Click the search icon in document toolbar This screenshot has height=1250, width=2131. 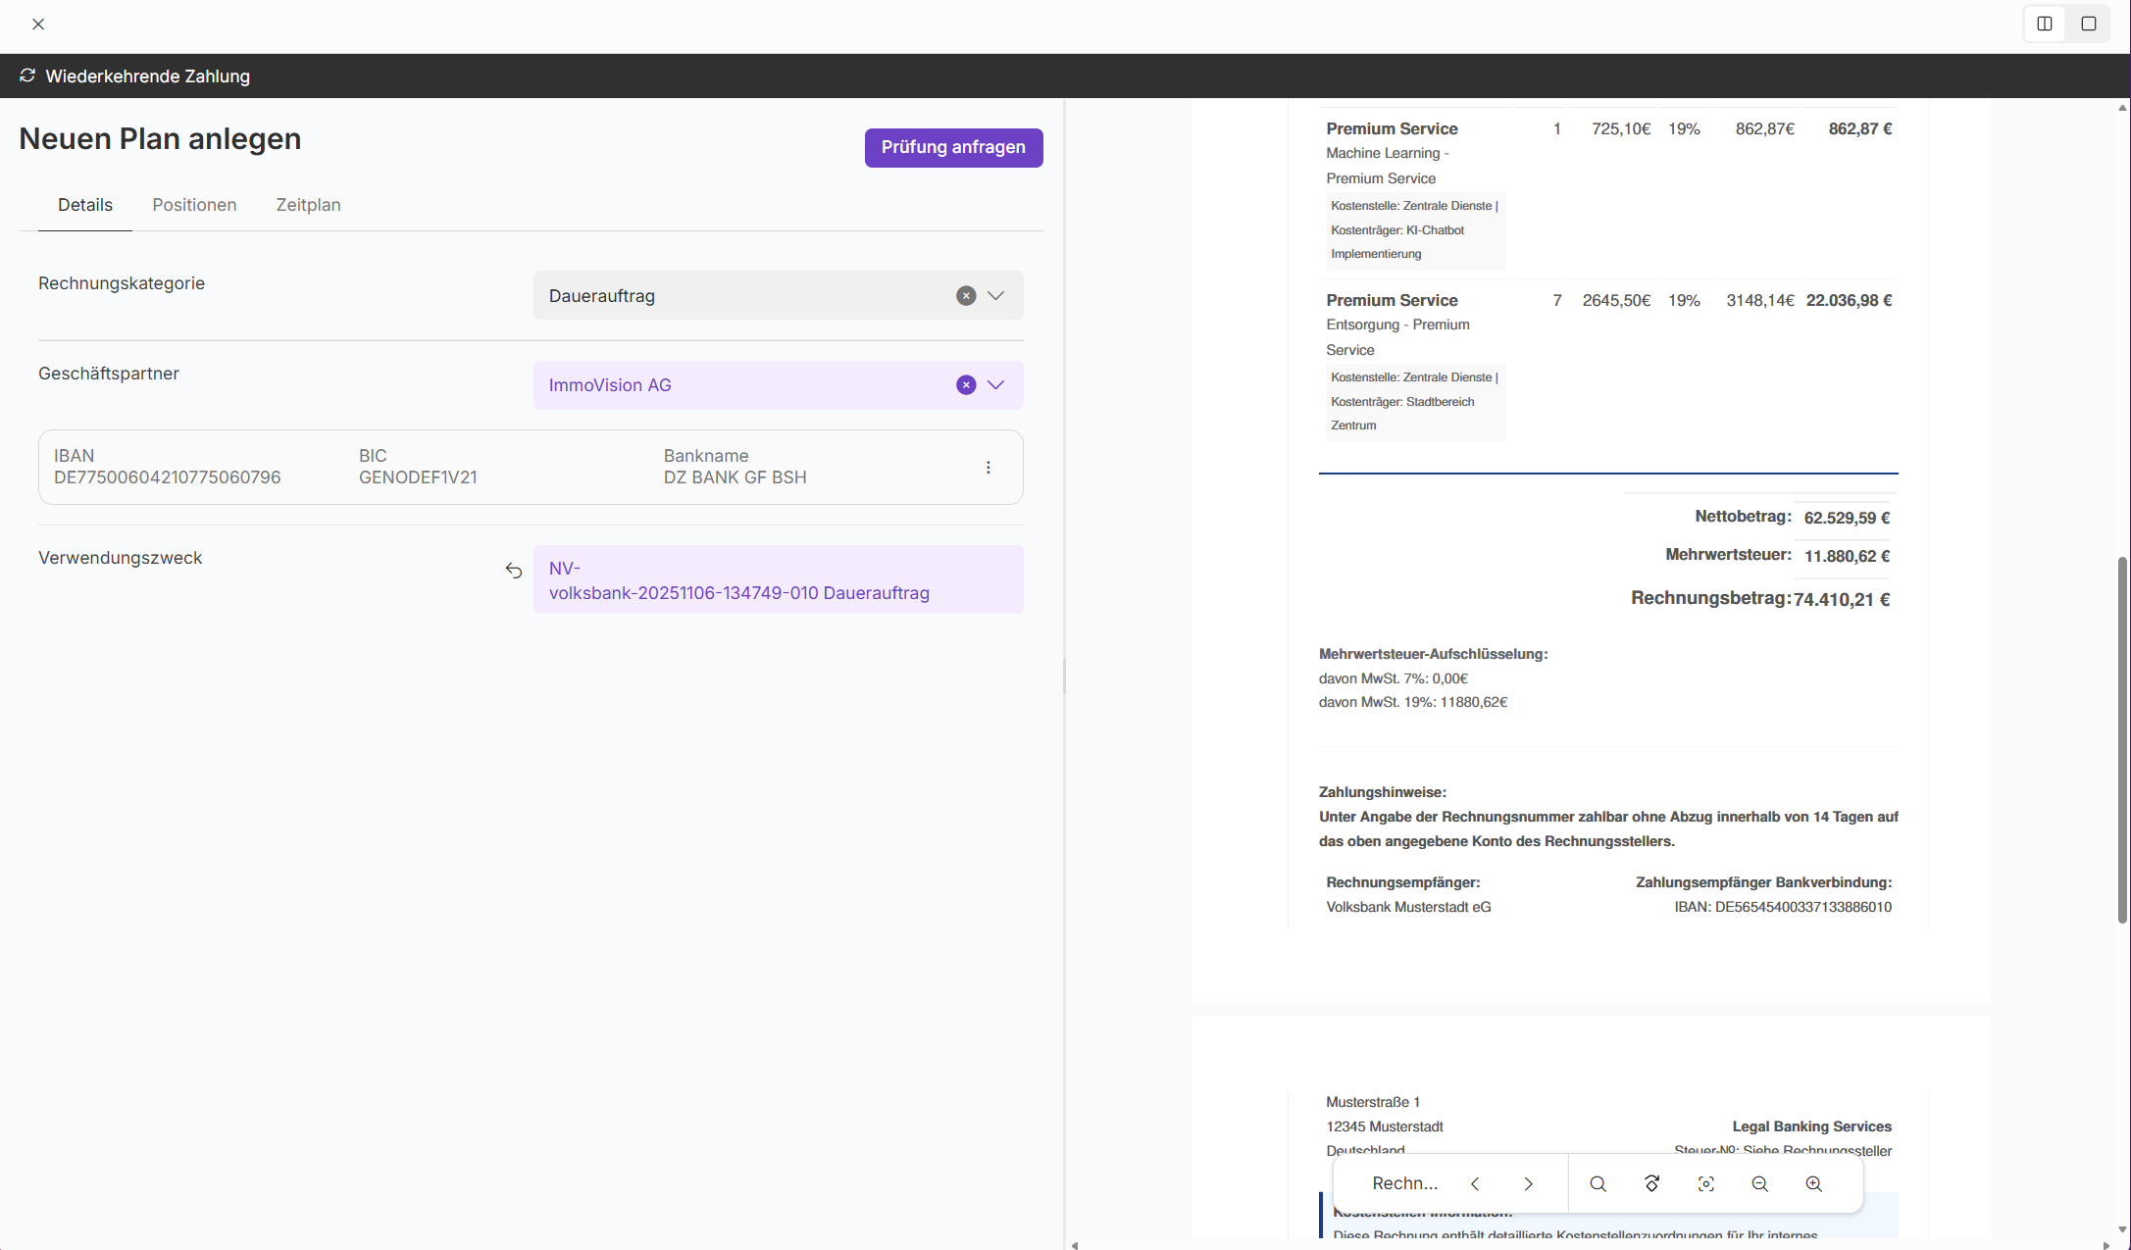1598,1183
